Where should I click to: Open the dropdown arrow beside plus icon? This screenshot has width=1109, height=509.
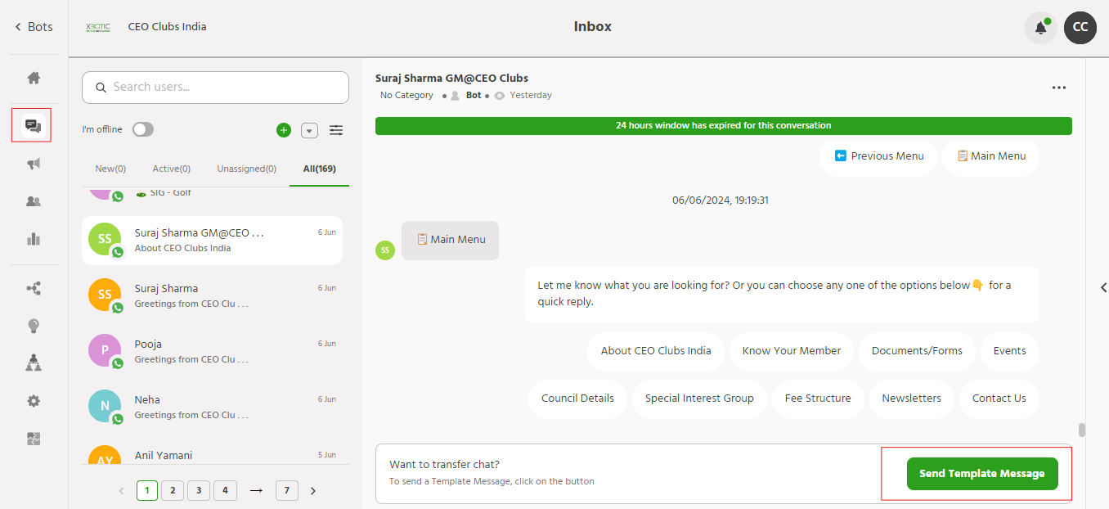point(309,130)
